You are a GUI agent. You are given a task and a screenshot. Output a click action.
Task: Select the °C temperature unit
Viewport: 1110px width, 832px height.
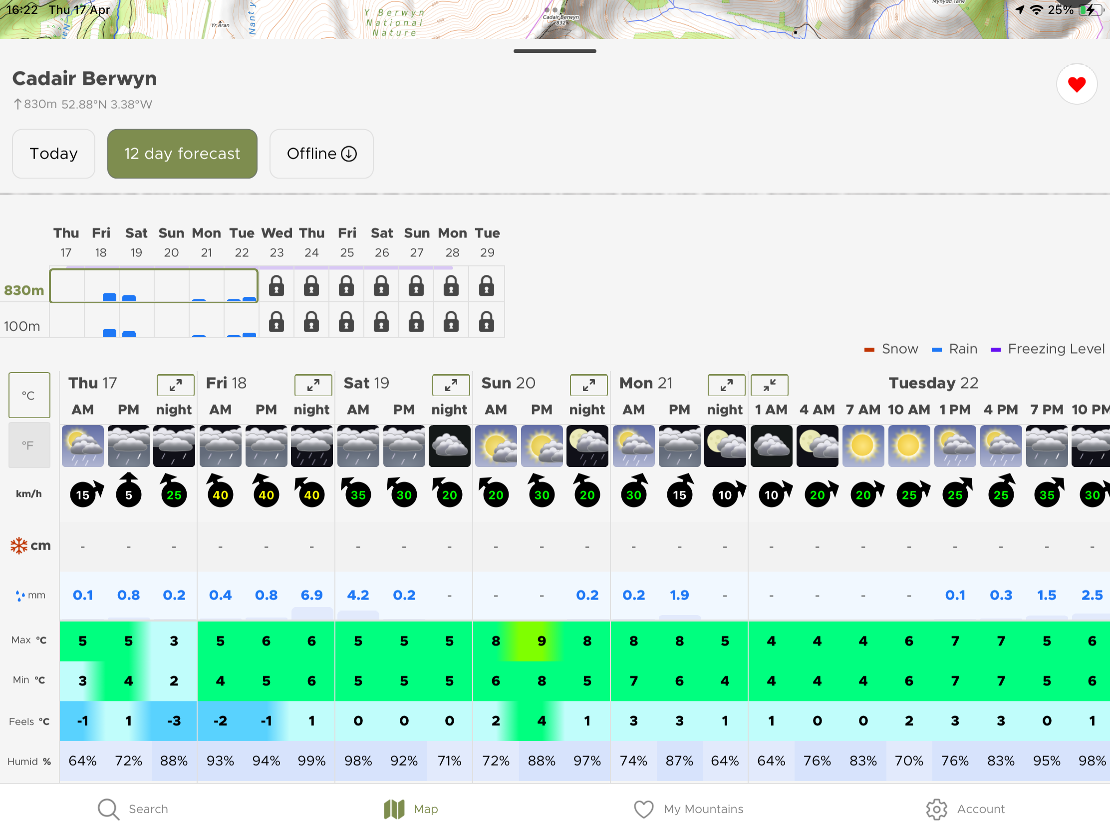tap(29, 395)
